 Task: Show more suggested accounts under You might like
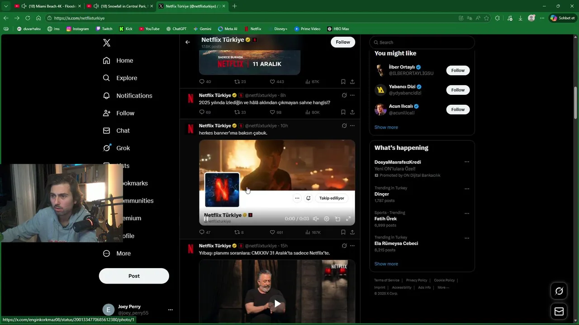tap(386, 127)
